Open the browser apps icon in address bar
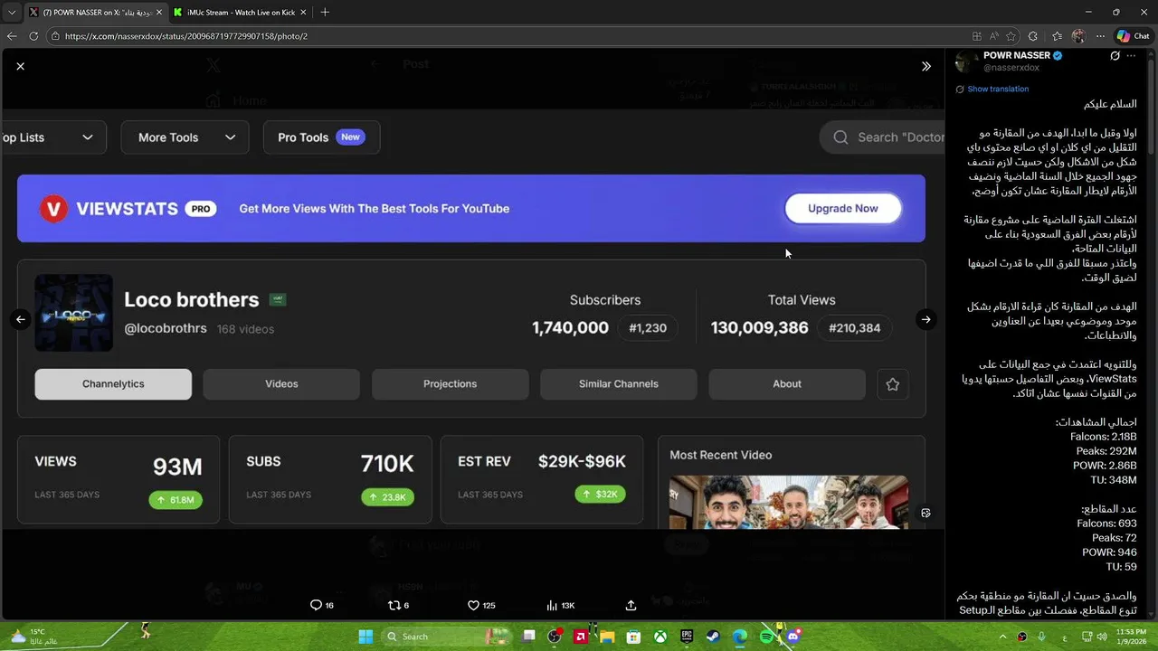 [x=976, y=36]
